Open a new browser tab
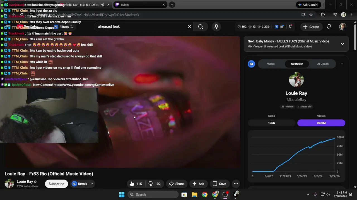This screenshot has width=357, height=200. (x=172, y=5)
